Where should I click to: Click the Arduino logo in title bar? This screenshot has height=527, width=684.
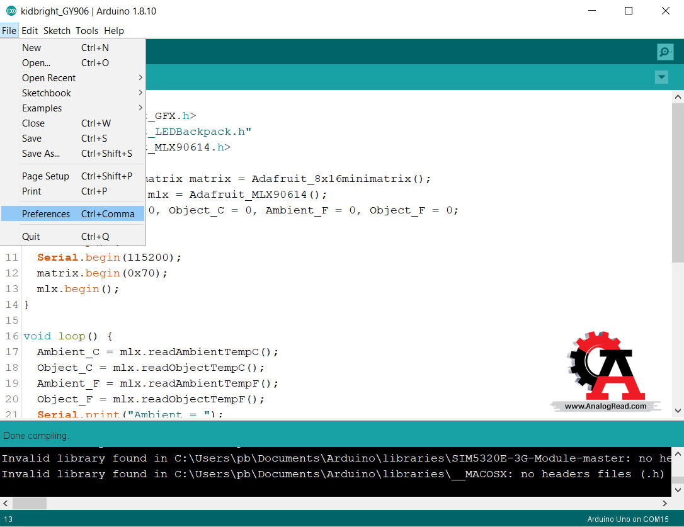11,11
